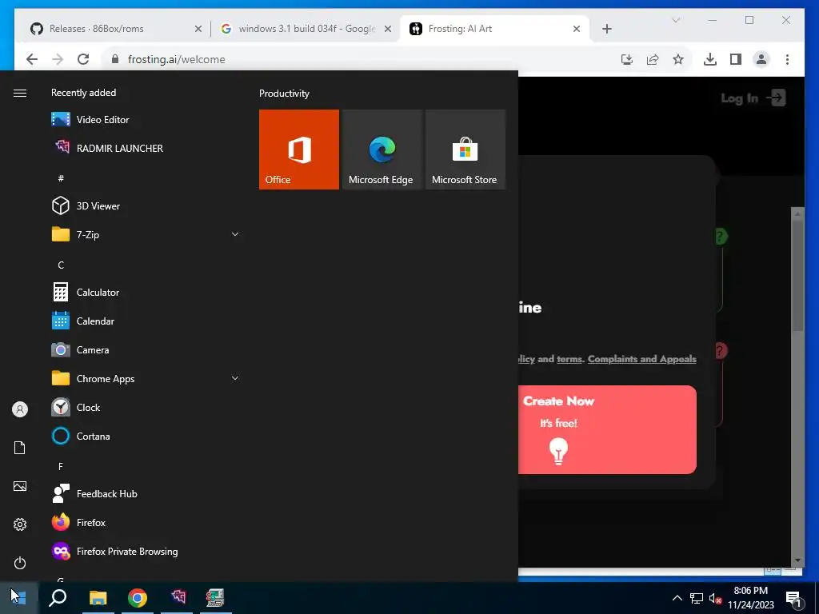This screenshot has height=614, width=819.
Task: Close the Releases 86Box/roms tab
Action: pyautogui.click(x=198, y=30)
